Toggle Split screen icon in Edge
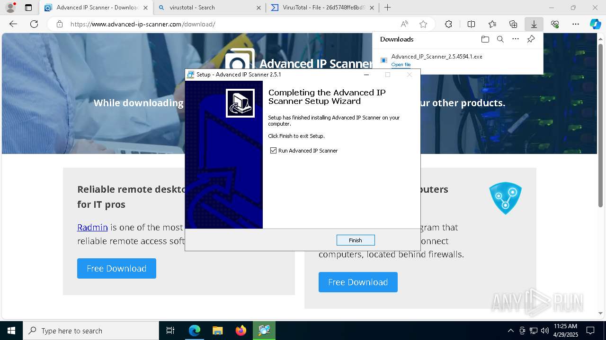This screenshot has width=606, height=340. pos(471,24)
